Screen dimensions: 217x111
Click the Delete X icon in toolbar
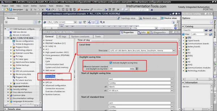(43, 10)
